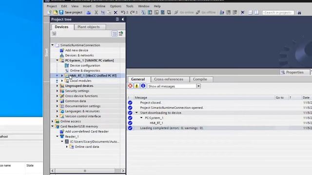Toggle the project tree column view icon

point(115,34)
